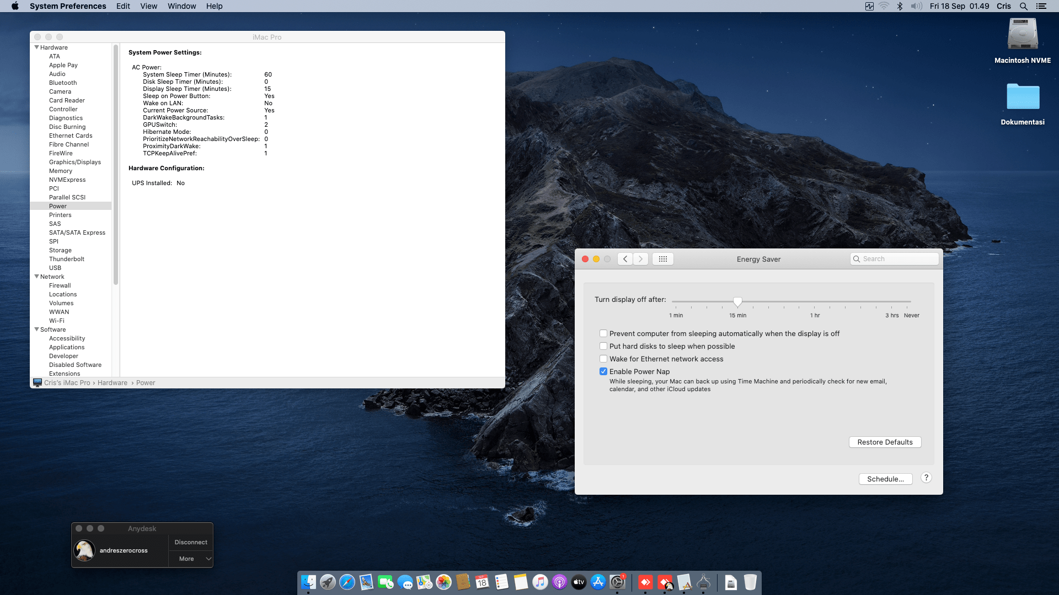1059x595 pixels.
Task: Enable Prevent computer from sleeping automatically checkbox
Action: [603, 333]
